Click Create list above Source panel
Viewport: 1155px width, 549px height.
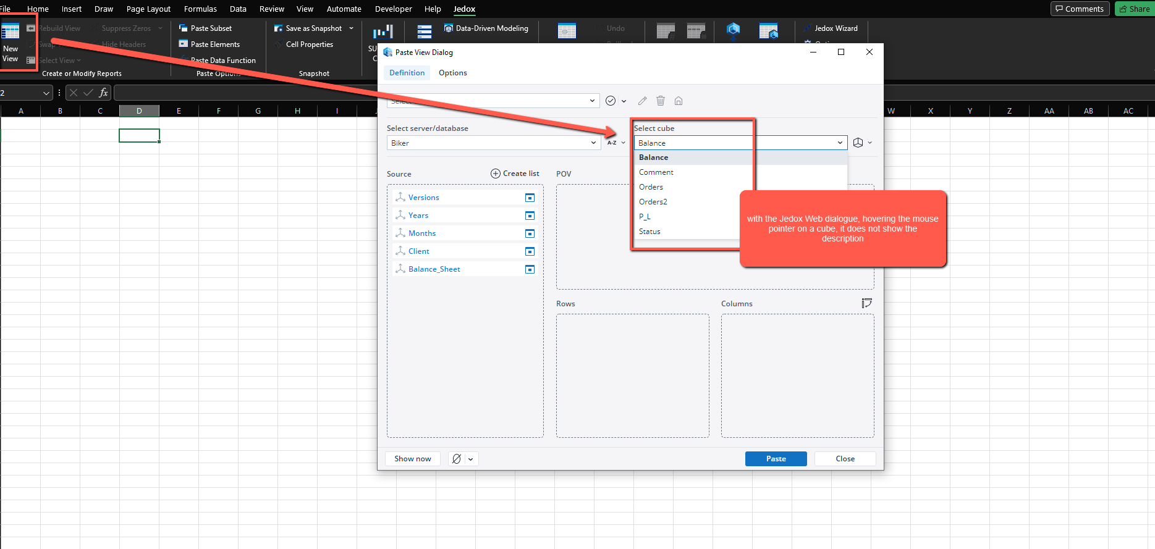pyautogui.click(x=515, y=174)
